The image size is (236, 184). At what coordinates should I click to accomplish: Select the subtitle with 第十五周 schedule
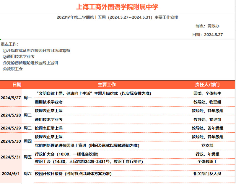(x=117, y=17)
